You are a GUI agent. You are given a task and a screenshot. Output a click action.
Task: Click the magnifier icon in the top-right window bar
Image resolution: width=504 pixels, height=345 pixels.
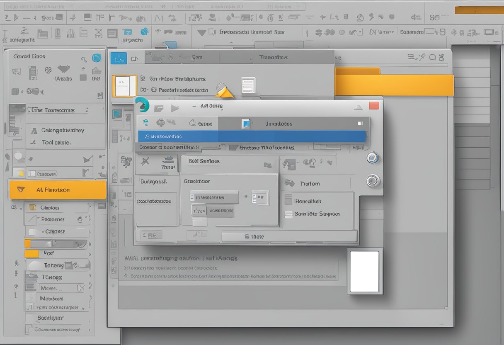pyautogui.click(x=433, y=58)
